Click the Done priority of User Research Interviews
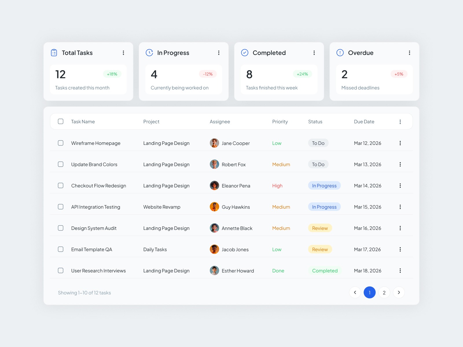 tap(278, 271)
